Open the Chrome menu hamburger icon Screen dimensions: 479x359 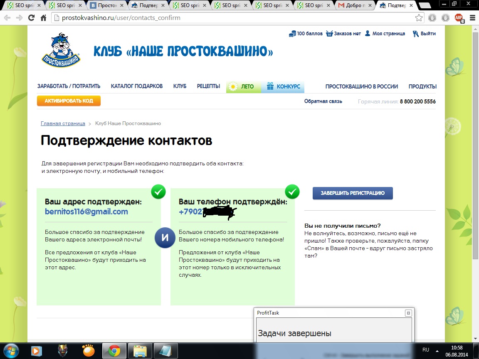tap(472, 18)
